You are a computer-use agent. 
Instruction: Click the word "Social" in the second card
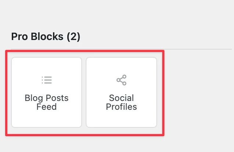(x=121, y=98)
